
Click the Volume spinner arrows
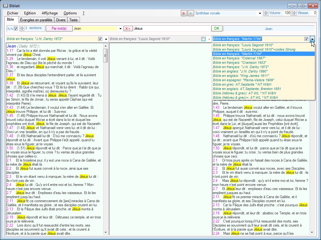pos(266,13)
